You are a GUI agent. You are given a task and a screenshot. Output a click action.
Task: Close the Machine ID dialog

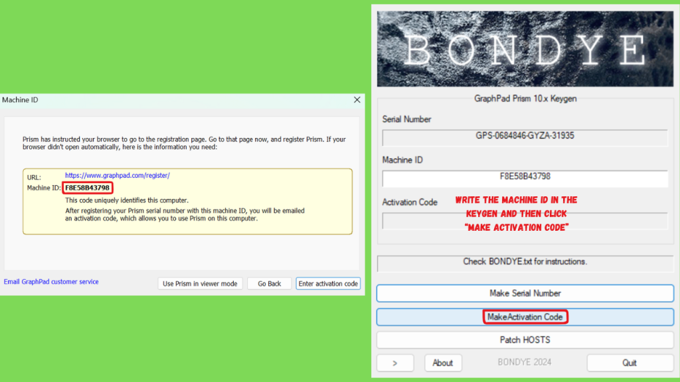pyautogui.click(x=357, y=100)
